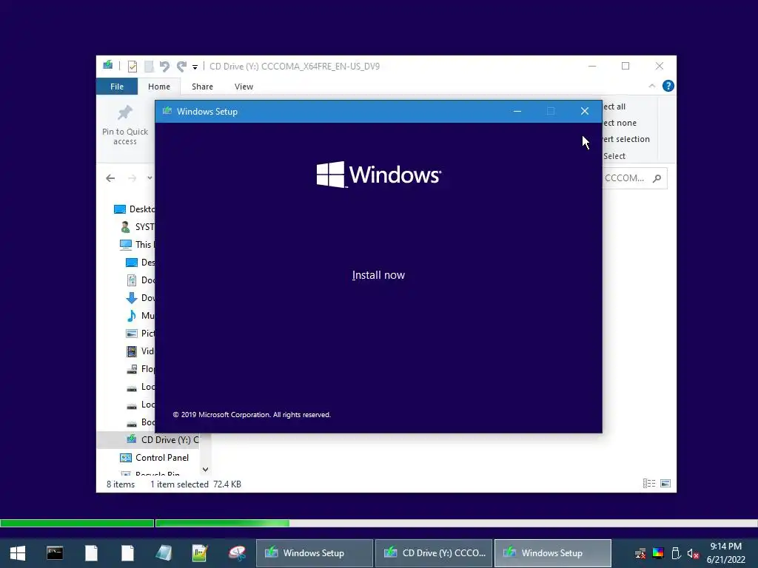Click '1 item selected 72.4 KB' status text
The height and width of the screenshot is (568, 758).
coord(195,484)
